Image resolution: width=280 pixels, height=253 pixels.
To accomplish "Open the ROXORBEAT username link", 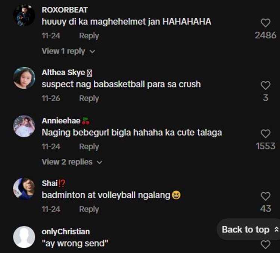I will pos(65,10).
